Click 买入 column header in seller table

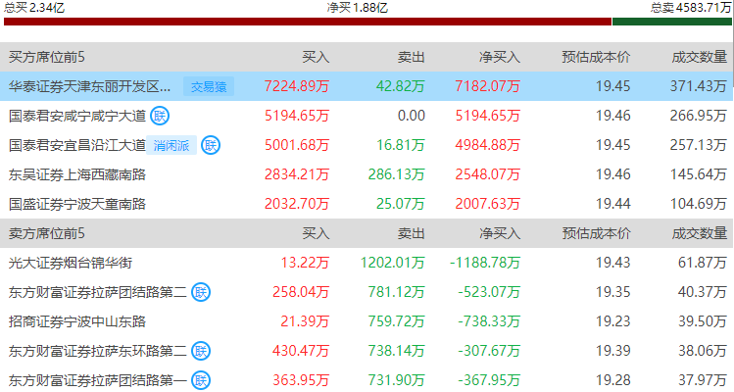(316, 233)
